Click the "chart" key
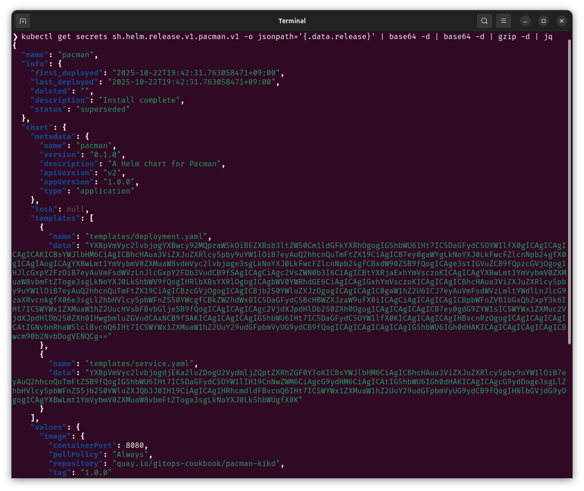584x491 pixels. pyautogui.click(x=37, y=127)
